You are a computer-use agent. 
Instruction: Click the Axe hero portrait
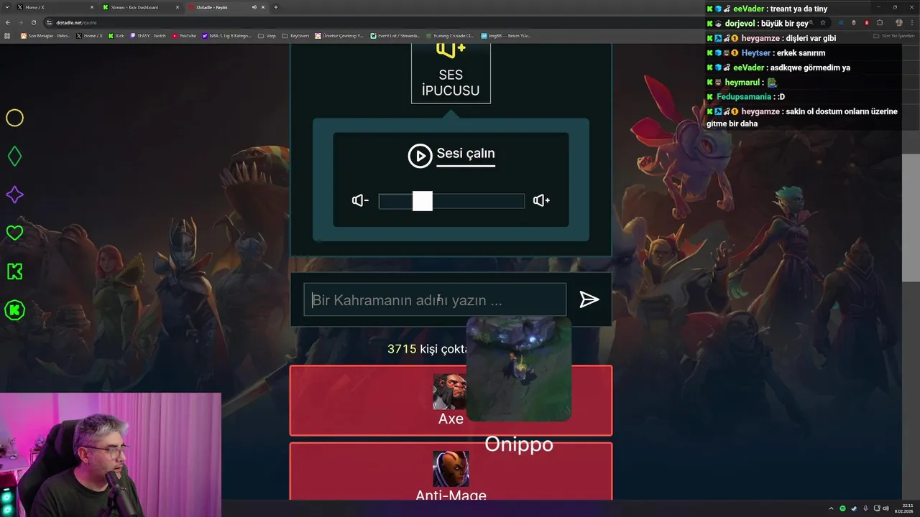[x=450, y=391]
